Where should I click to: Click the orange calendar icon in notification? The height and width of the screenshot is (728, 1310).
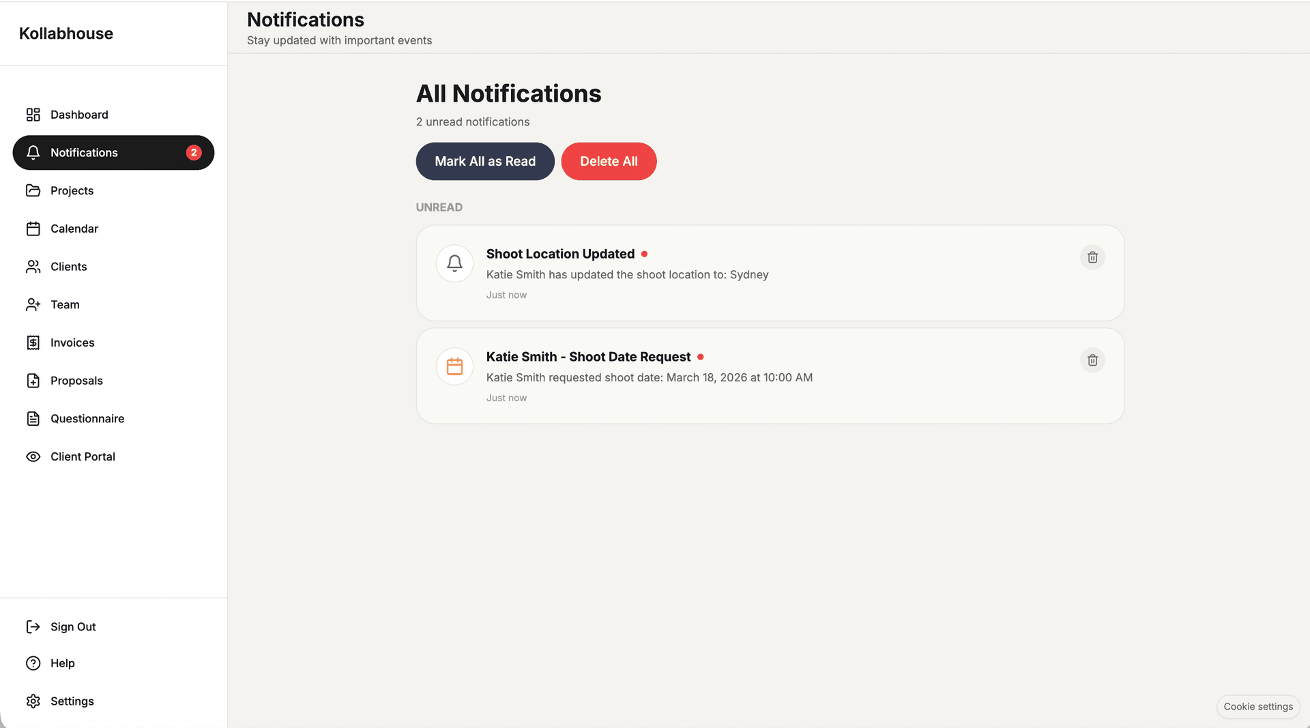pyautogui.click(x=454, y=366)
